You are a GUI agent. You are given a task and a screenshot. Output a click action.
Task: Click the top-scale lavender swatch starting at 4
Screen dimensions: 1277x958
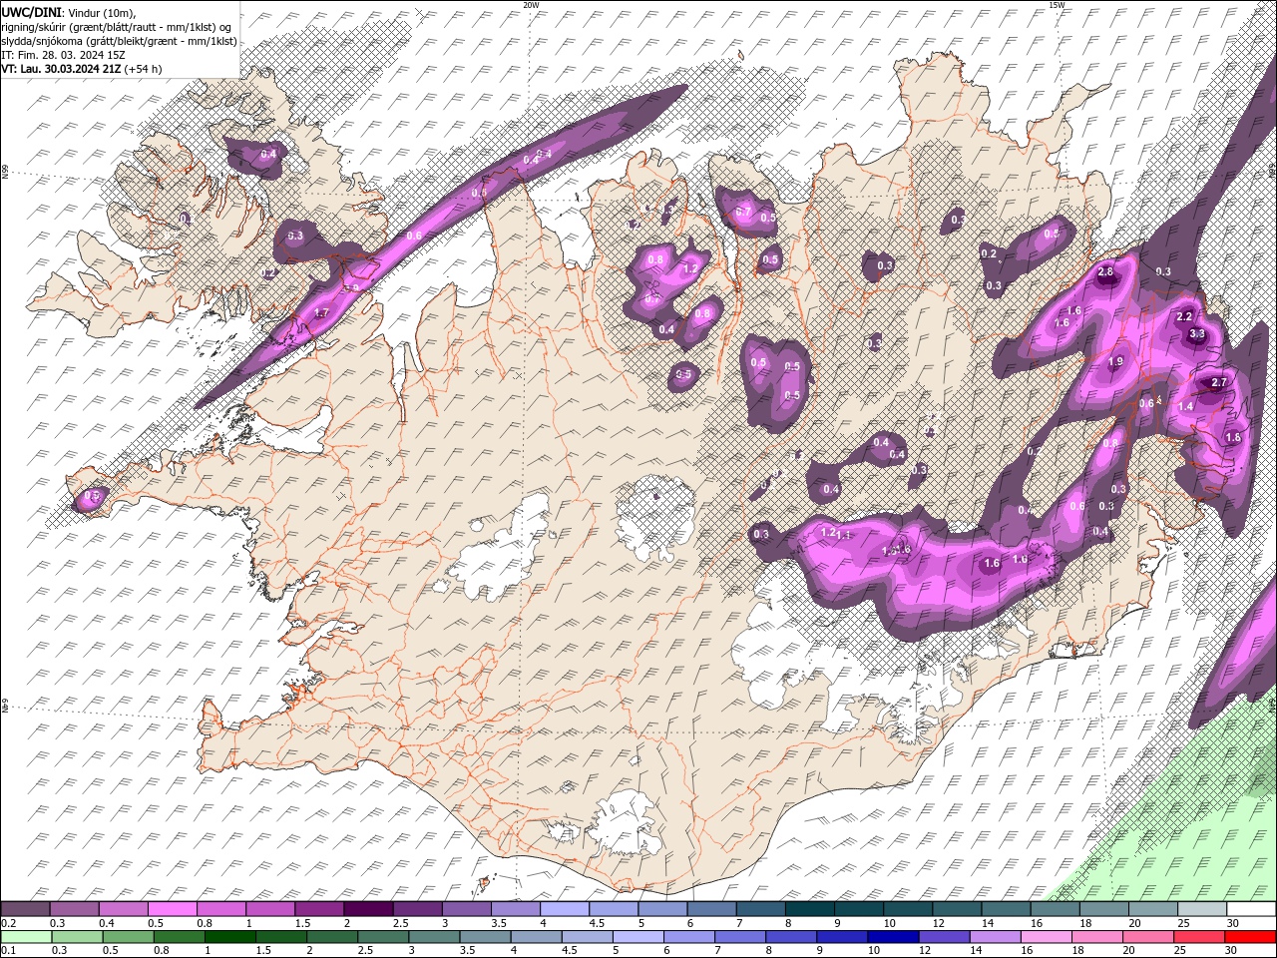[x=565, y=909]
